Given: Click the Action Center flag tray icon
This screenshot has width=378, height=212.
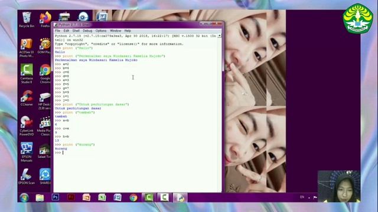Looking at the screenshot, I should coord(315,197).
